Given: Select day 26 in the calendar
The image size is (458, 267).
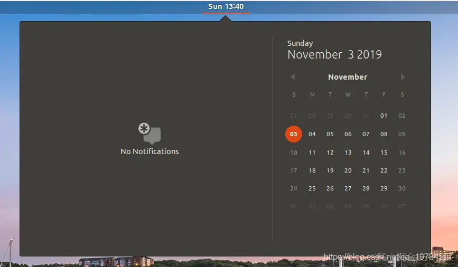Looking at the screenshot, I should point(330,188).
